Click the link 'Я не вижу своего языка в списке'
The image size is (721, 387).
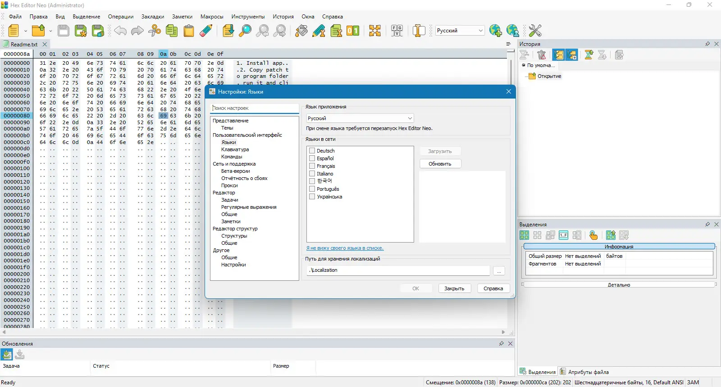[345, 248]
